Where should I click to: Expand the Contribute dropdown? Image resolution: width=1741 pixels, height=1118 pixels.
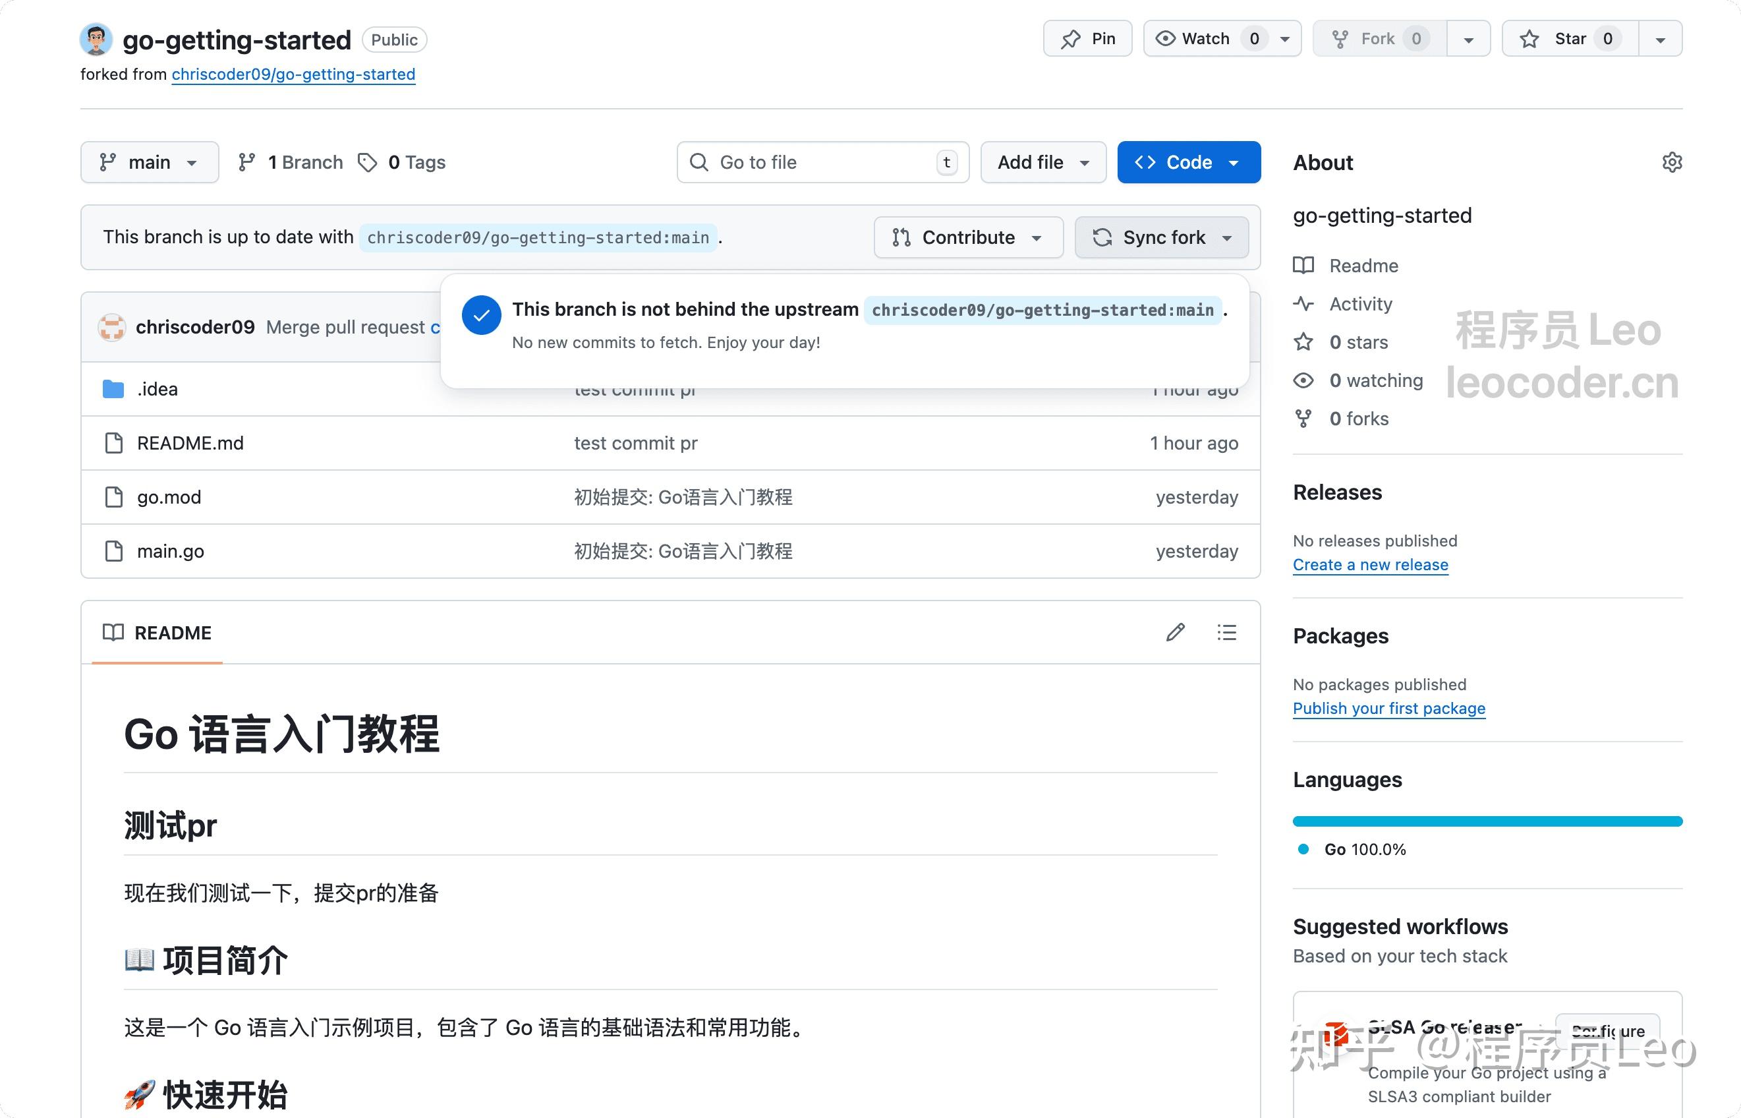(x=968, y=237)
